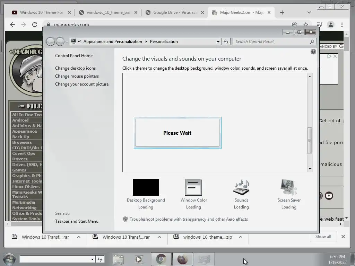This screenshot has height=266, width=355.
Task: Click the theme list scroll-down arrow
Action: [310, 169]
